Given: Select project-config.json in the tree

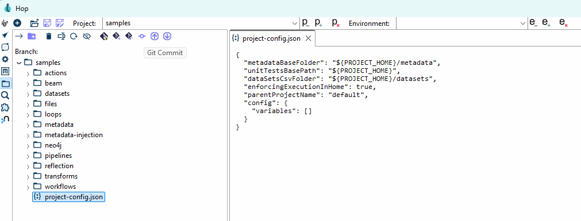Looking at the screenshot, I should [69, 197].
